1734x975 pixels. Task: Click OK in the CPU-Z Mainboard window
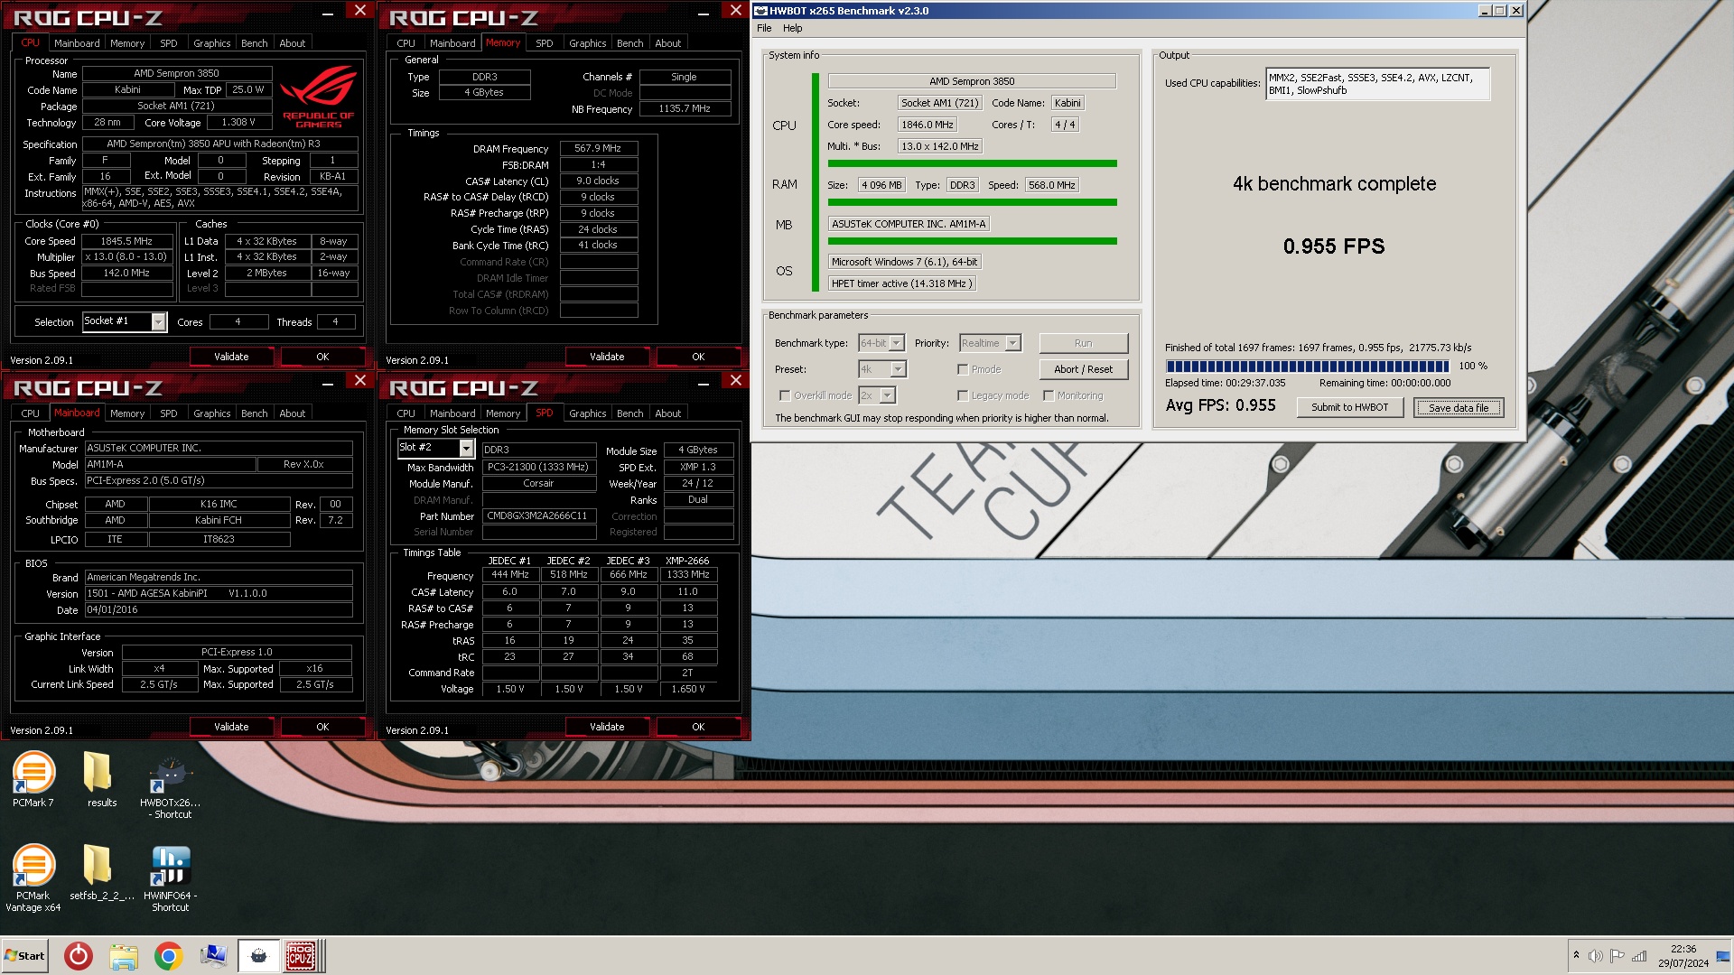pos(322,727)
